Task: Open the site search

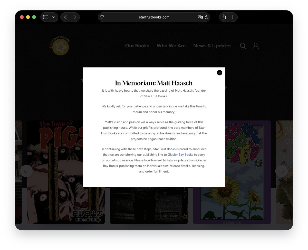Action: click(243, 46)
